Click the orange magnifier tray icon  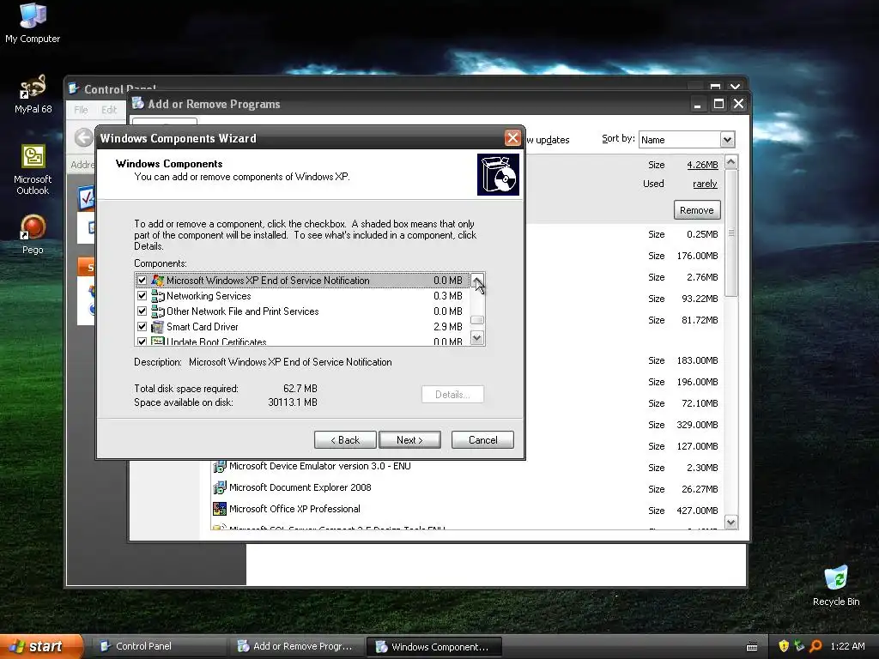click(815, 646)
